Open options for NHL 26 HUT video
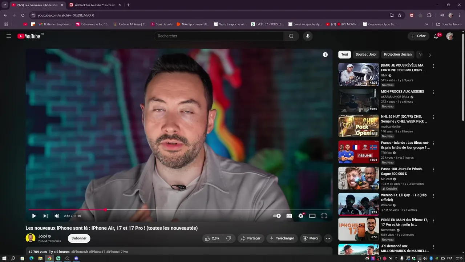This screenshot has height=262, width=465. tap(433, 118)
